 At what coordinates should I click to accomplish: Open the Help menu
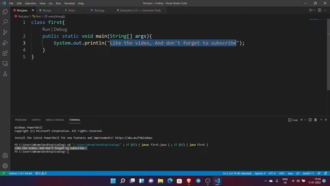click(x=81, y=3)
